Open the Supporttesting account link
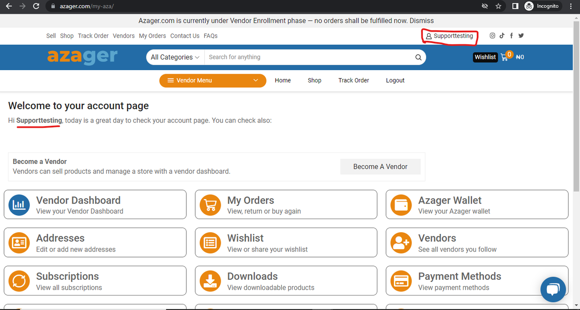 point(449,36)
